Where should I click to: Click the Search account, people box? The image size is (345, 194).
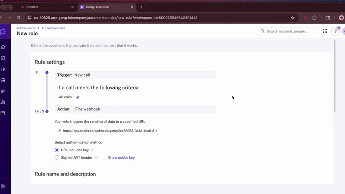point(289,31)
